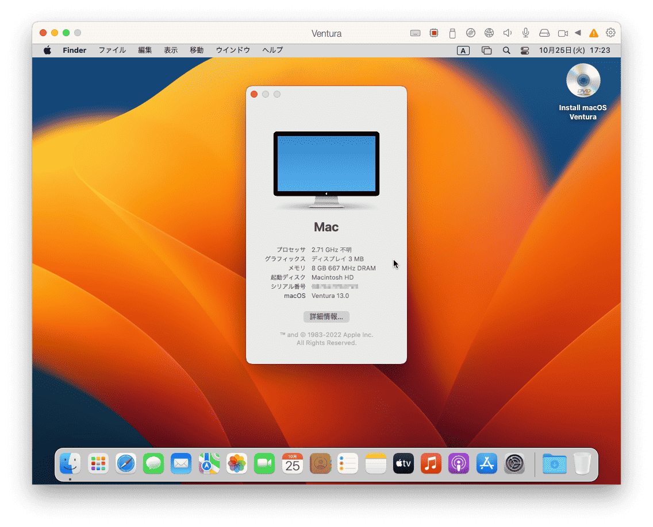Click the Mac display image
Image resolution: width=653 pixels, height=527 pixels.
(326, 170)
